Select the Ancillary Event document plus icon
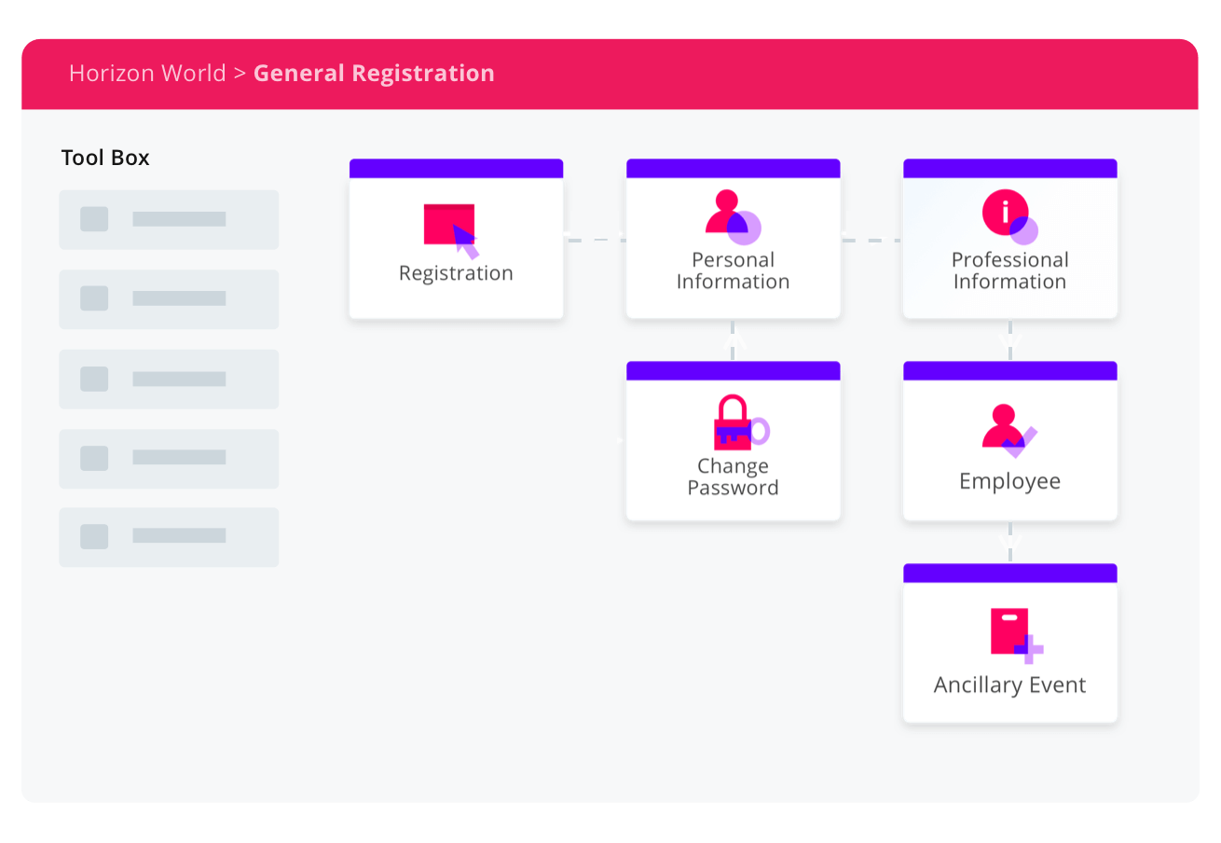 click(1017, 635)
